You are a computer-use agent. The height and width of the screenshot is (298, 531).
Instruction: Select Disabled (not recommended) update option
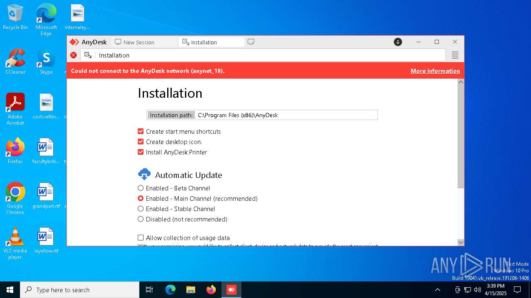141,219
